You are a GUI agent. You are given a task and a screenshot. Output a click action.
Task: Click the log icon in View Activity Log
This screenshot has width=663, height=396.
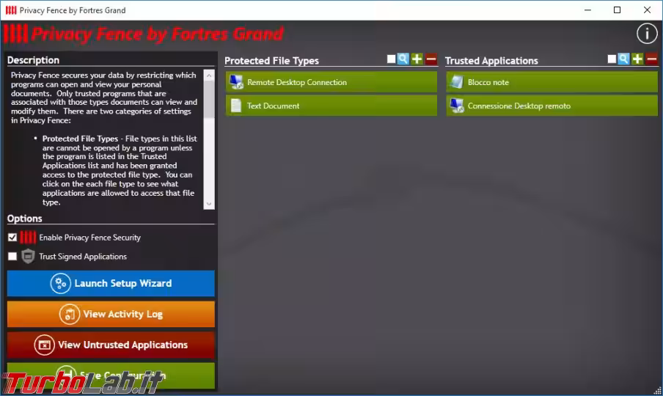[x=70, y=314]
